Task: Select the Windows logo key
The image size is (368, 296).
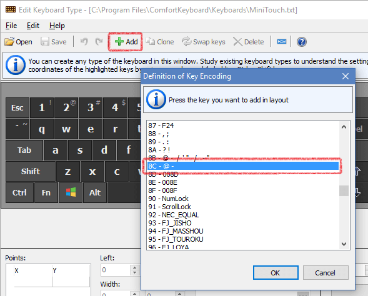Action: [71, 193]
